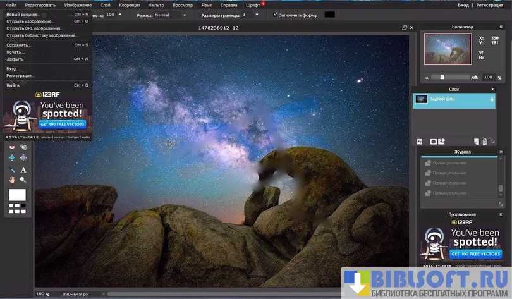Select the Zoom magnifier tool
The height and width of the screenshot is (299, 512).
click(23, 180)
